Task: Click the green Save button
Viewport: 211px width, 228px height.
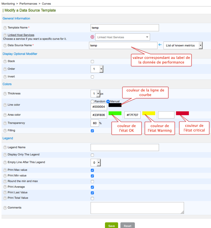Action: pyautogui.click(x=112, y=226)
